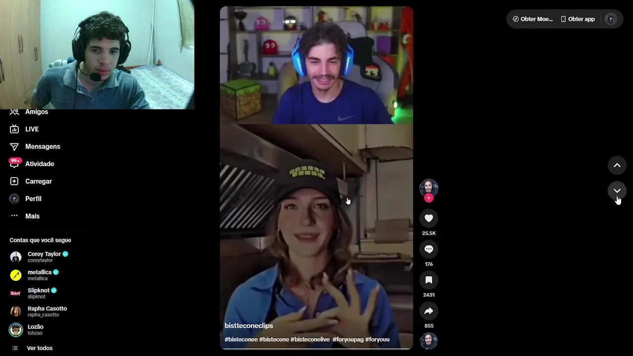Click the Contas que você segue heading
633x356 pixels.
tap(41, 240)
